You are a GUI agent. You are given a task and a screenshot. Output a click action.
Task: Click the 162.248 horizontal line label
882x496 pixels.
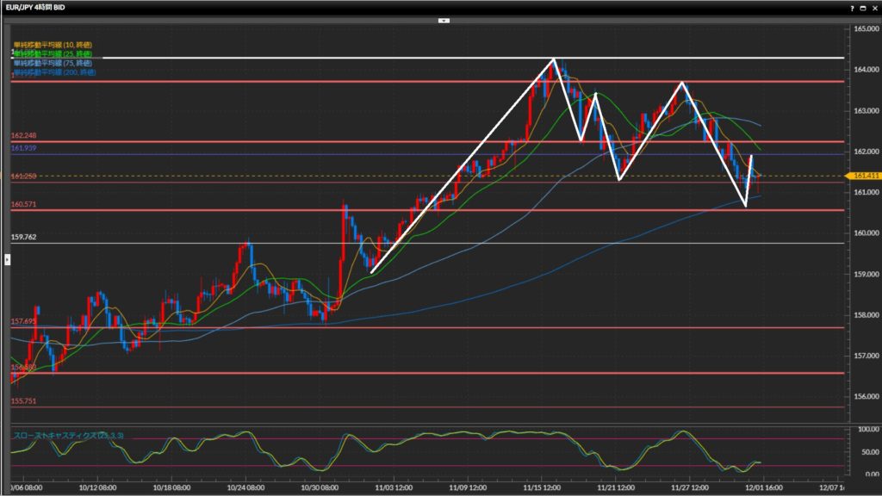(x=23, y=136)
